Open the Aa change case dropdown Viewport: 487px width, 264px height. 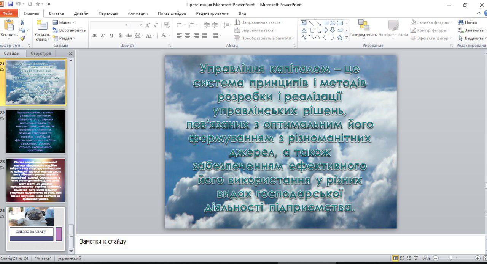150,35
